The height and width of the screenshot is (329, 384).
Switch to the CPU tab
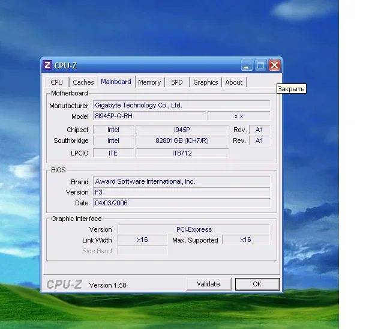57,82
